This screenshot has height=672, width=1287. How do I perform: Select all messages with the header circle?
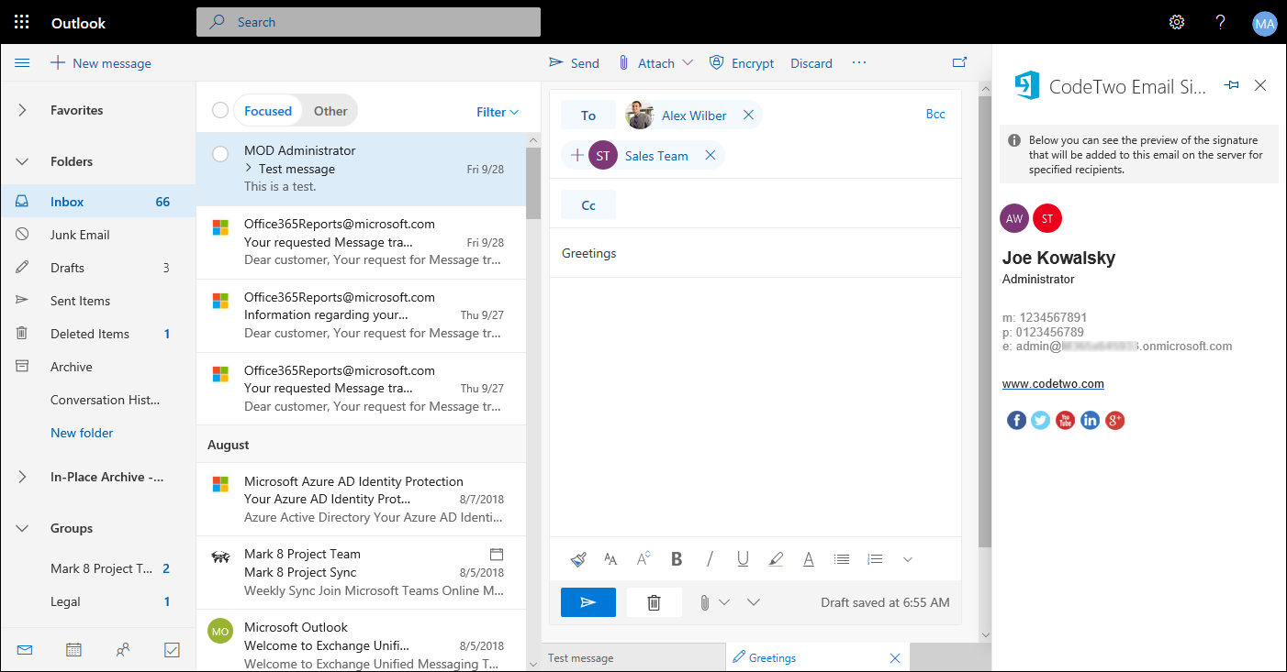(220, 110)
